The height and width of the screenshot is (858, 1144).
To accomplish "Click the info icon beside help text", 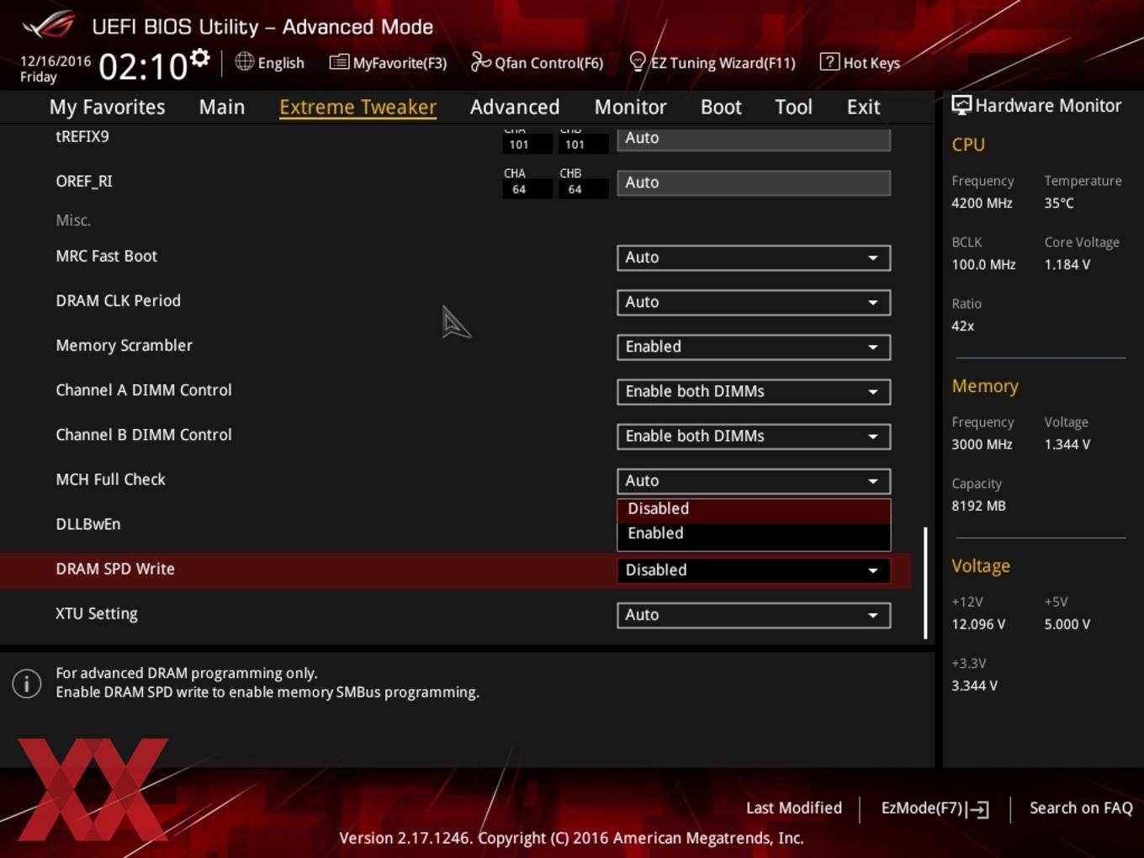I will click(27, 683).
